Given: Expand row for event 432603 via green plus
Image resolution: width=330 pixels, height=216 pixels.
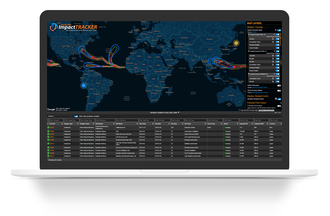Looking at the screenshot, I should pyautogui.click(x=48, y=131).
